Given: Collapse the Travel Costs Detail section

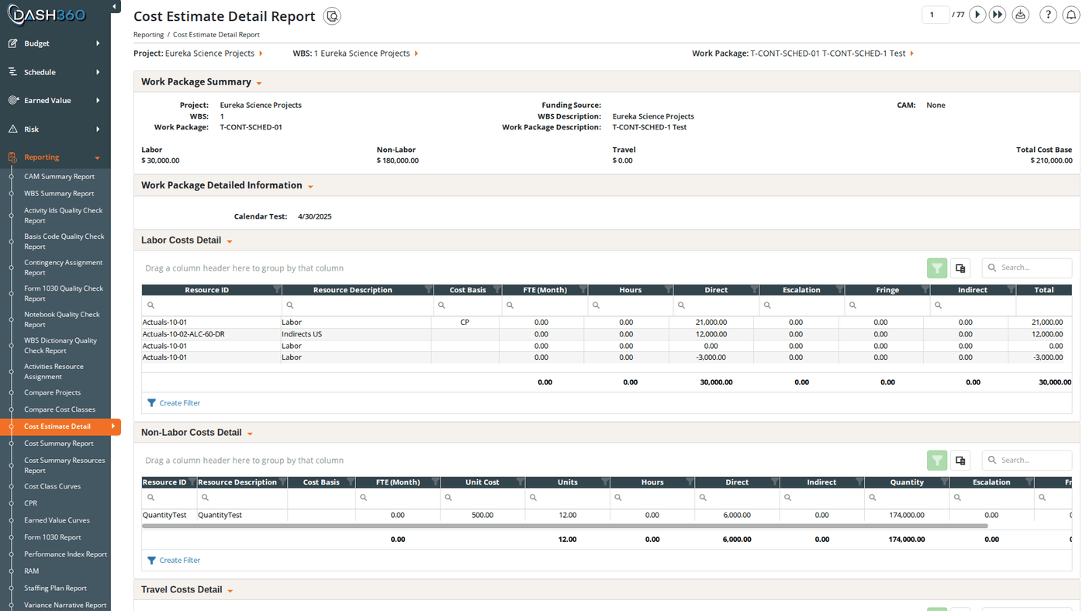Looking at the screenshot, I should [230, 592].
